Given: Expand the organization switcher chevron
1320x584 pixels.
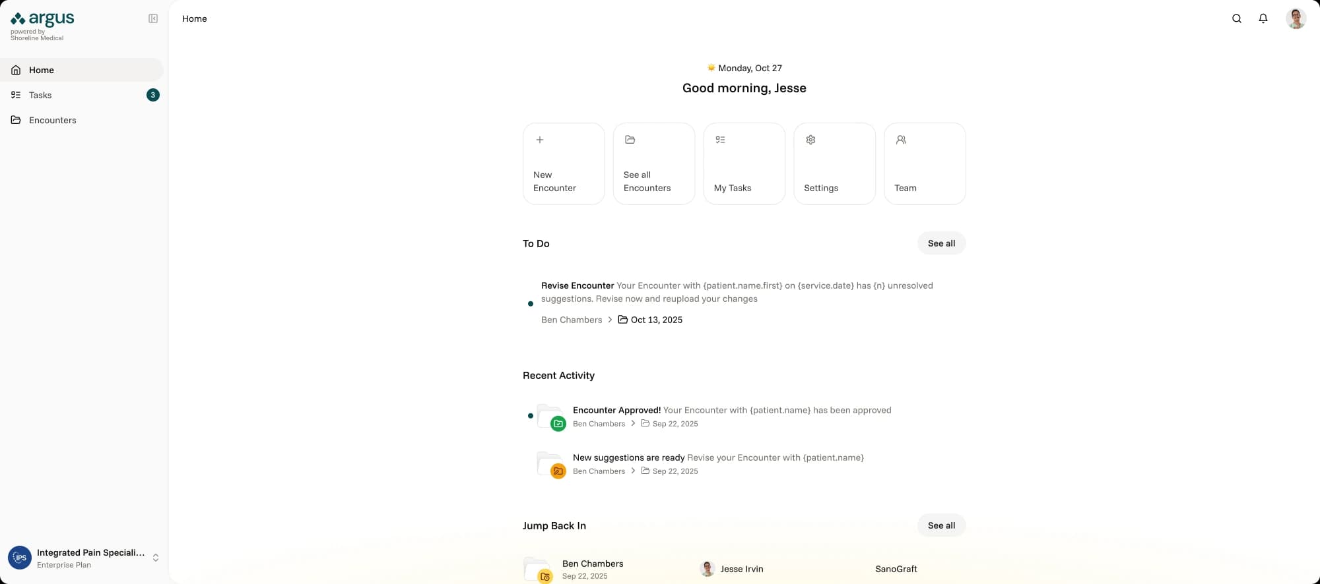Looking at the screenshot, I should tap(156, 558).
